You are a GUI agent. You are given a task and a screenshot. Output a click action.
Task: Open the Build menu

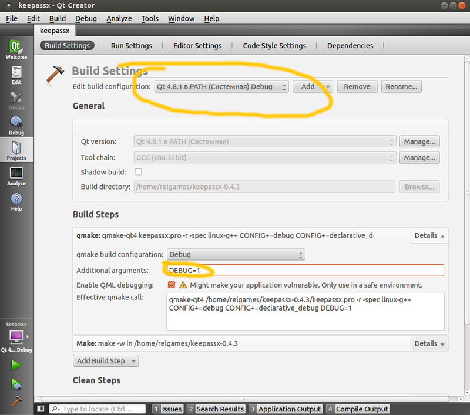(x=57, y=18)
